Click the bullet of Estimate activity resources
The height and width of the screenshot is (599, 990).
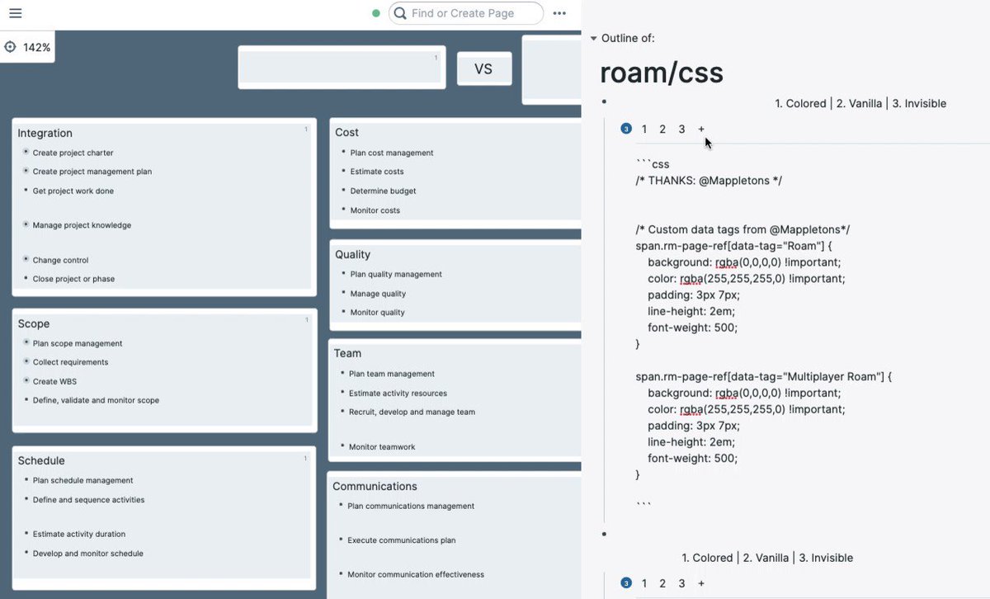coord(342,393)
